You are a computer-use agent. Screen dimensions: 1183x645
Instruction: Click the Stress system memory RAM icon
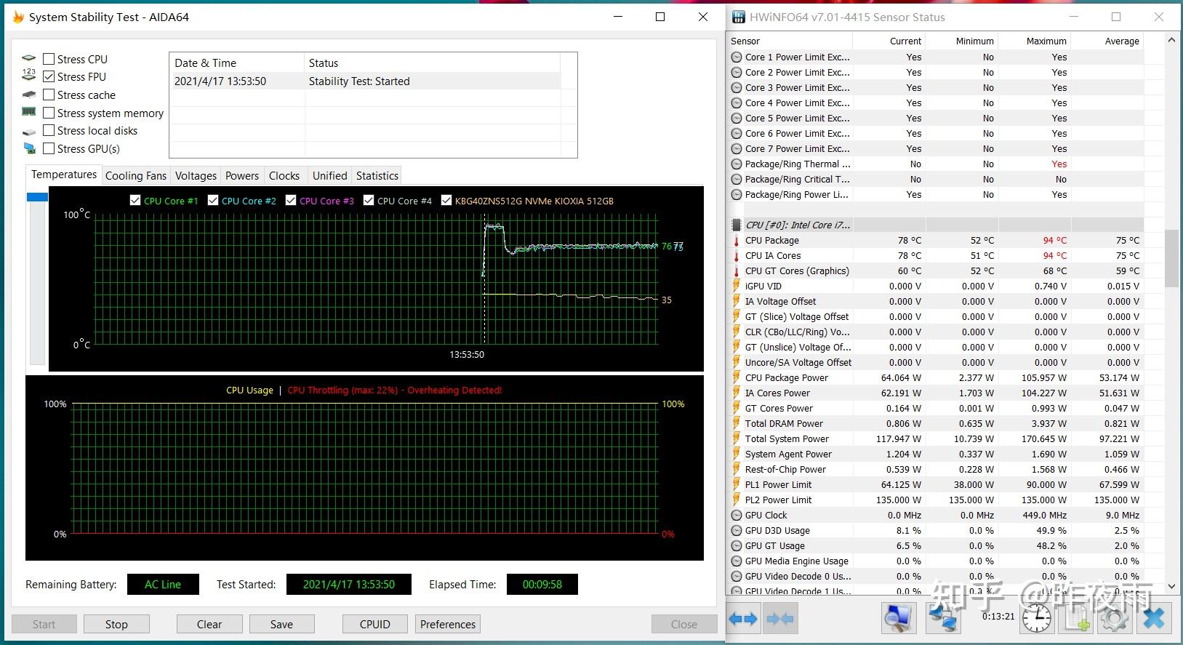click(29, 112)
